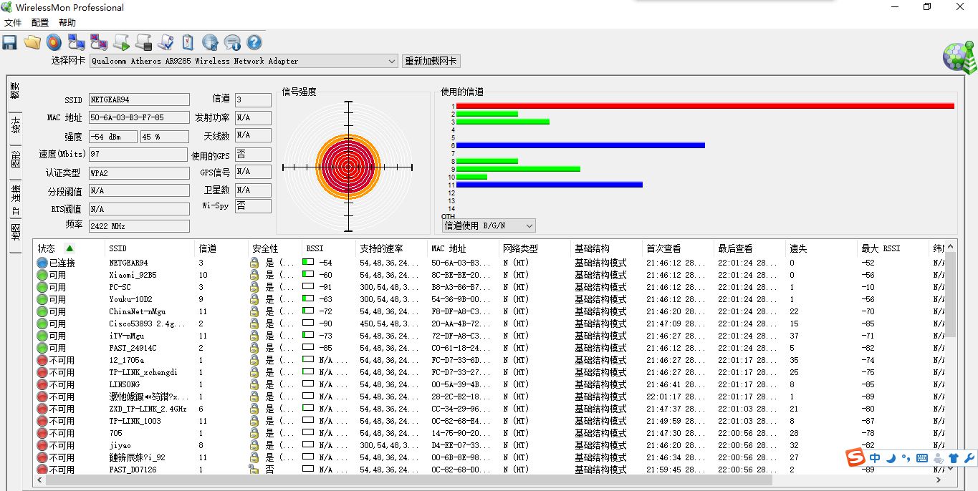Expand the 选择网卡 adapter dropdown
The width and height of the screenshot is (978, 491).
pyautogui.click(x=391, y=62)
